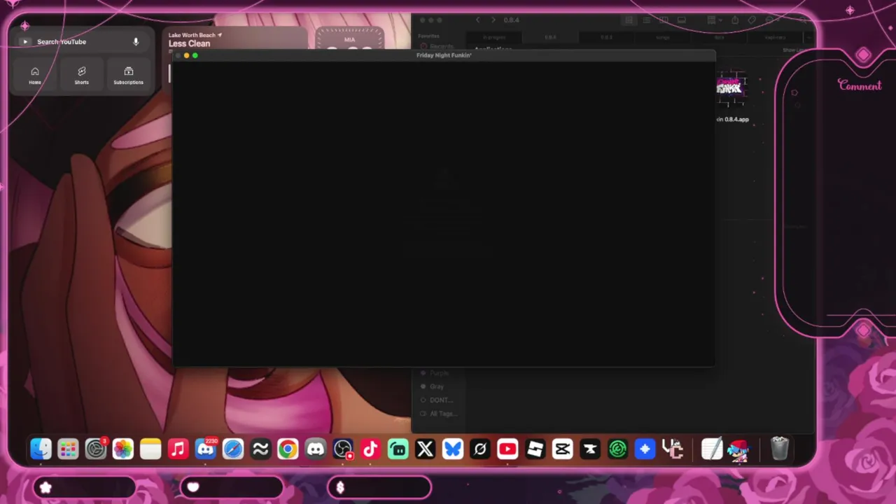Open CapCut from the dock

(562, 449)
